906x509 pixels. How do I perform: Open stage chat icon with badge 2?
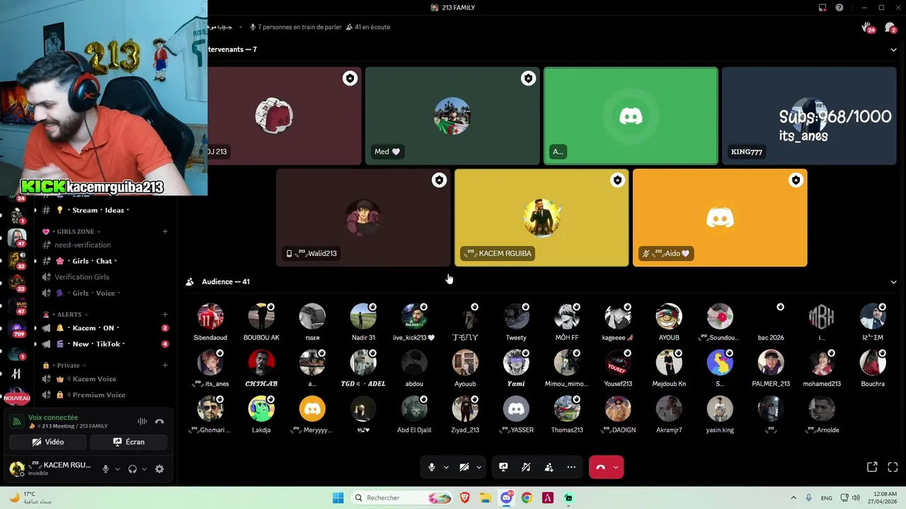click(x=890, y=27)
